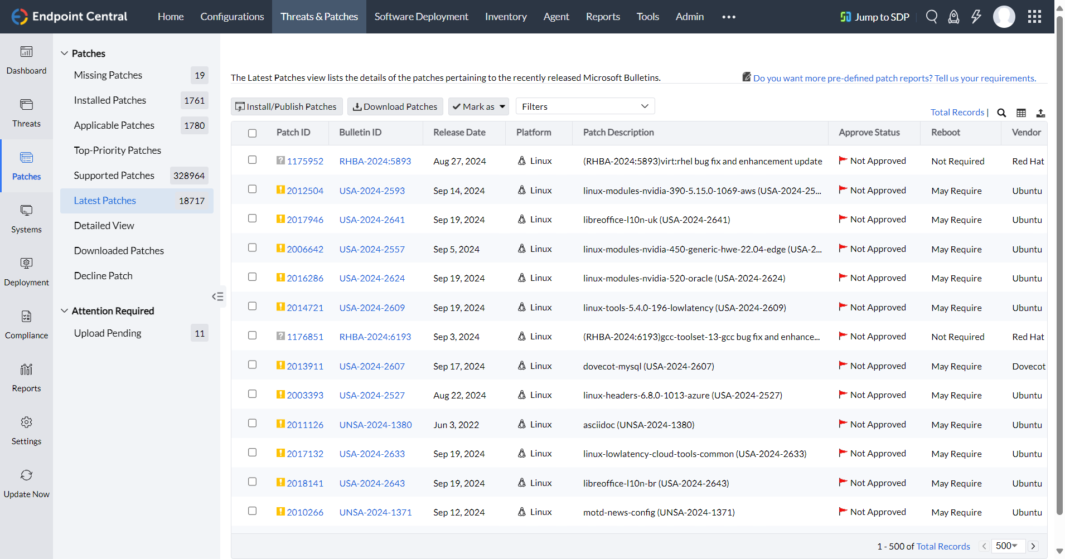This screenshot has height=559, width=1065.
Task: Go to the Inventory tab
Action: pos(505,17)
